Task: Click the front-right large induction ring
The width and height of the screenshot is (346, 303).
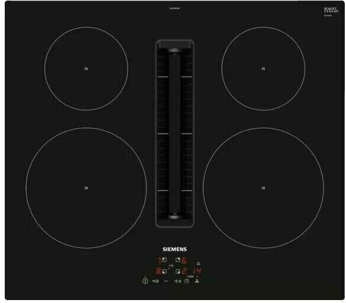Action: pyautogui.click(x=263, y=188)
